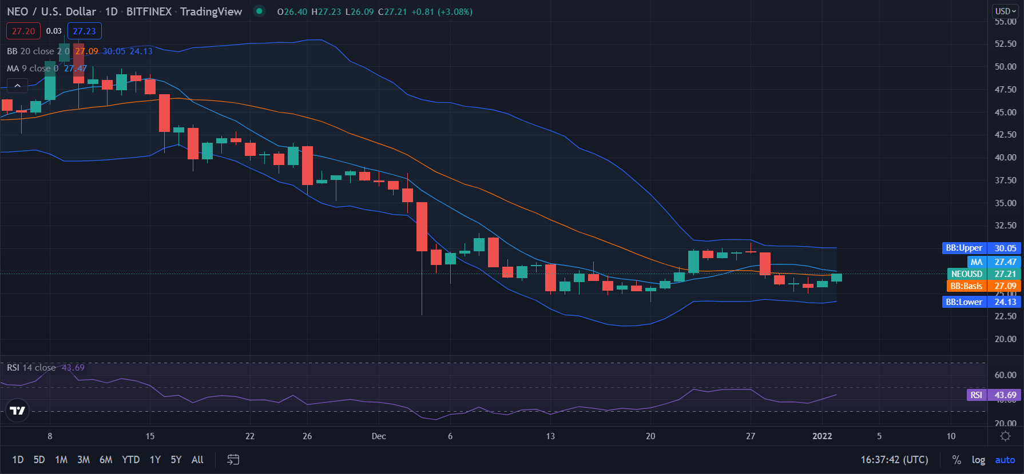
Task: Click the BITFINEX exchange name
Action: [x=149, y=11]
